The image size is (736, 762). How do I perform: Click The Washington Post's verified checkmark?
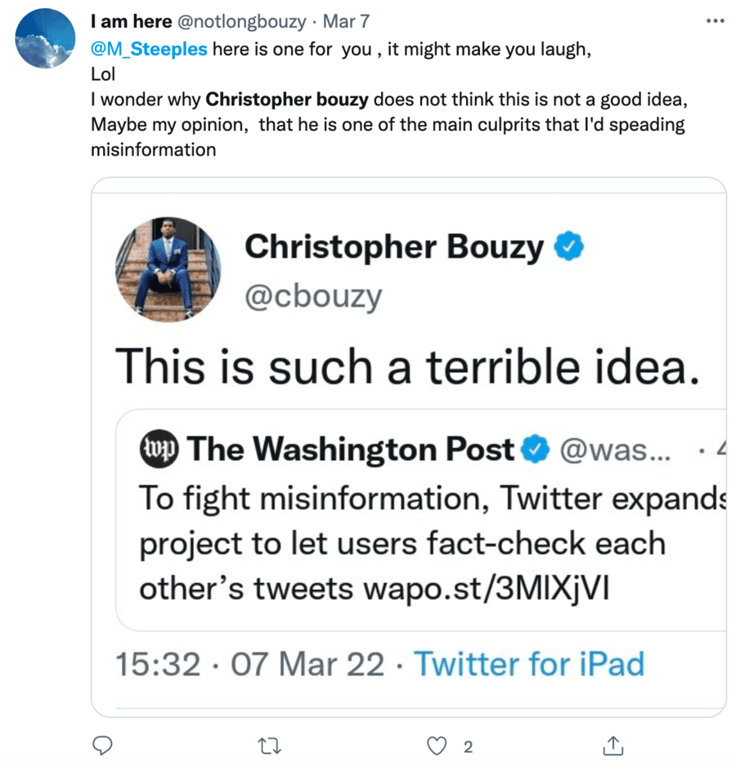tap(536, 449)
